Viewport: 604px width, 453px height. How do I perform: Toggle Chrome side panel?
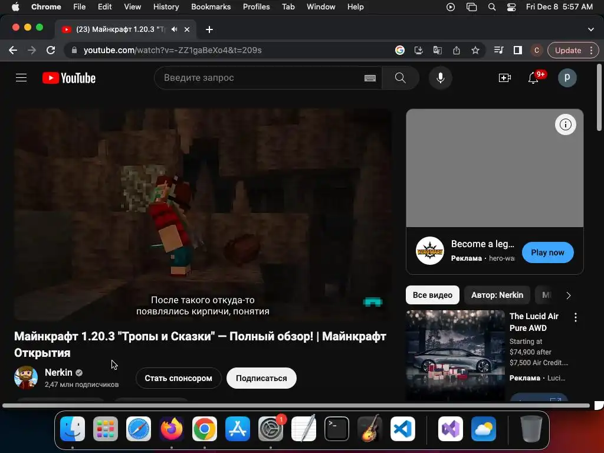518,50
